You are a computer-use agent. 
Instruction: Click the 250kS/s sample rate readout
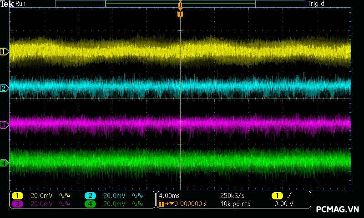pyautogui.click(x=232, y=196)
